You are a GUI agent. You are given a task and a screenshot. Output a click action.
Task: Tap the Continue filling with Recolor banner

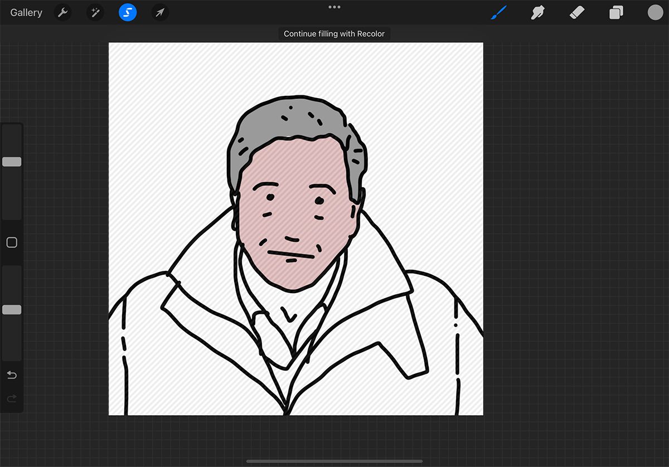(334, 34)
